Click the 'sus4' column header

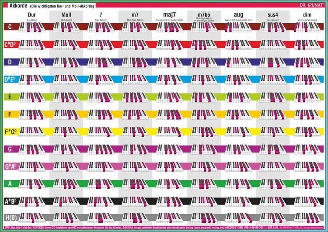point(273,15)
